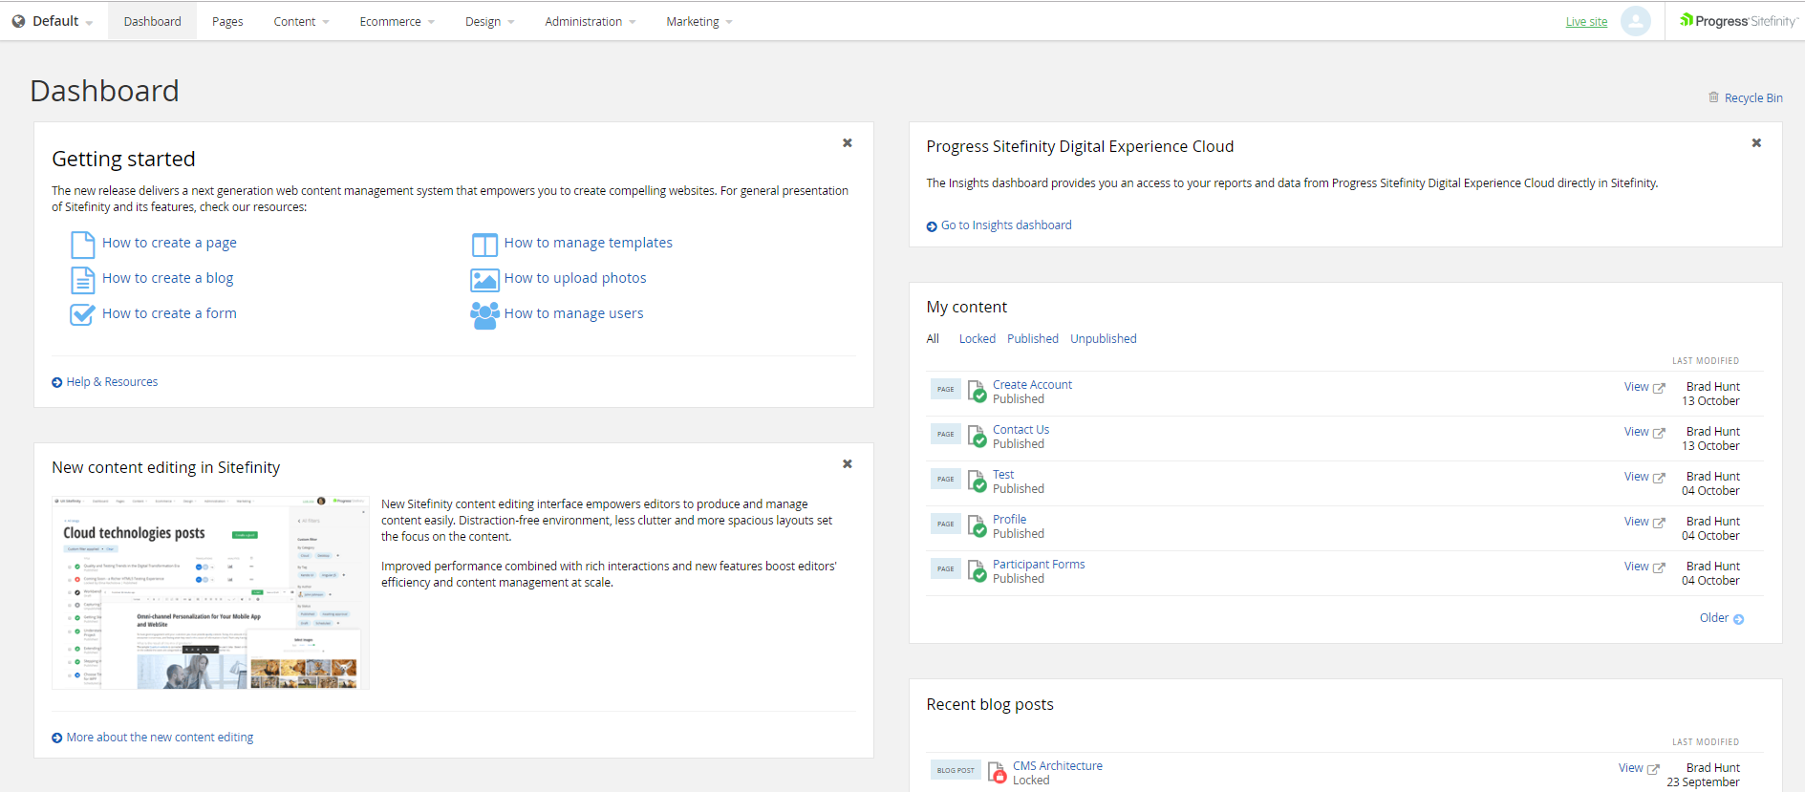Expand the Design menu
Image resolution: width=1805 pixels, height=792 pixels.
tap(489, 21)
